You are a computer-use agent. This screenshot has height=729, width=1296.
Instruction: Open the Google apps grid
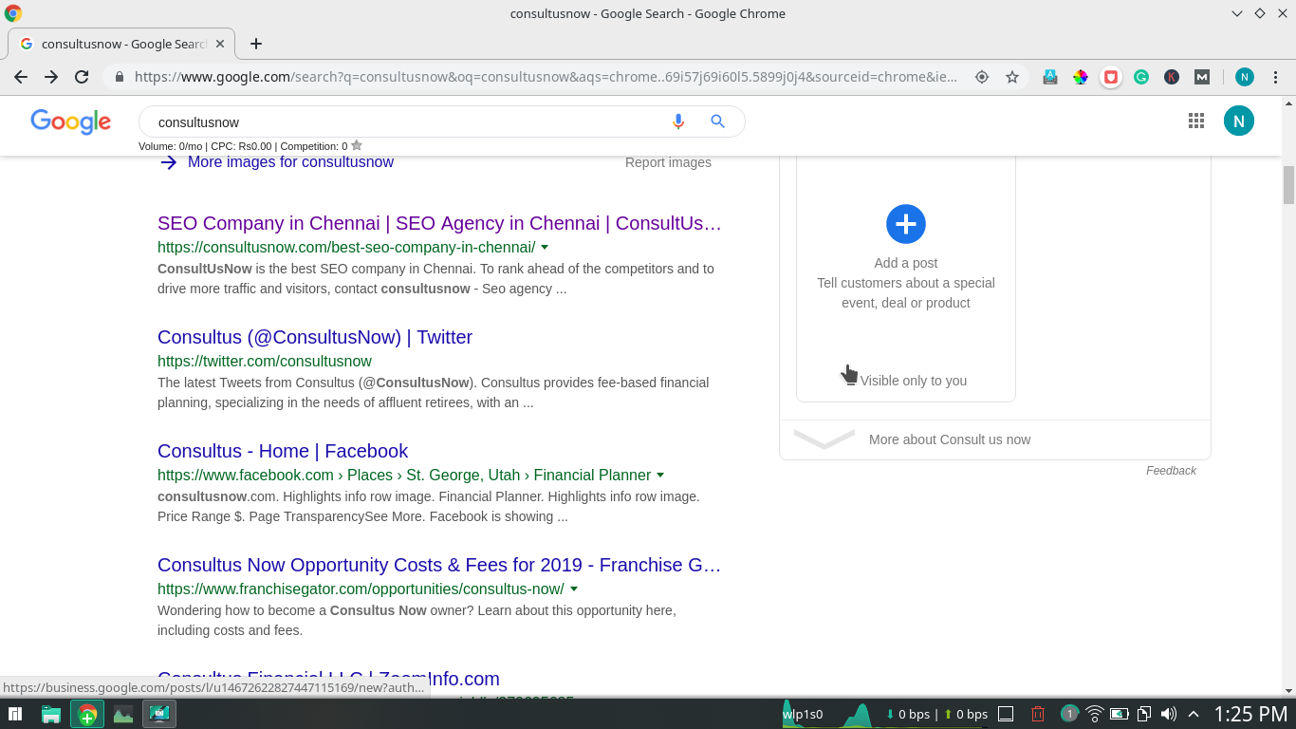pos(1196,121)
